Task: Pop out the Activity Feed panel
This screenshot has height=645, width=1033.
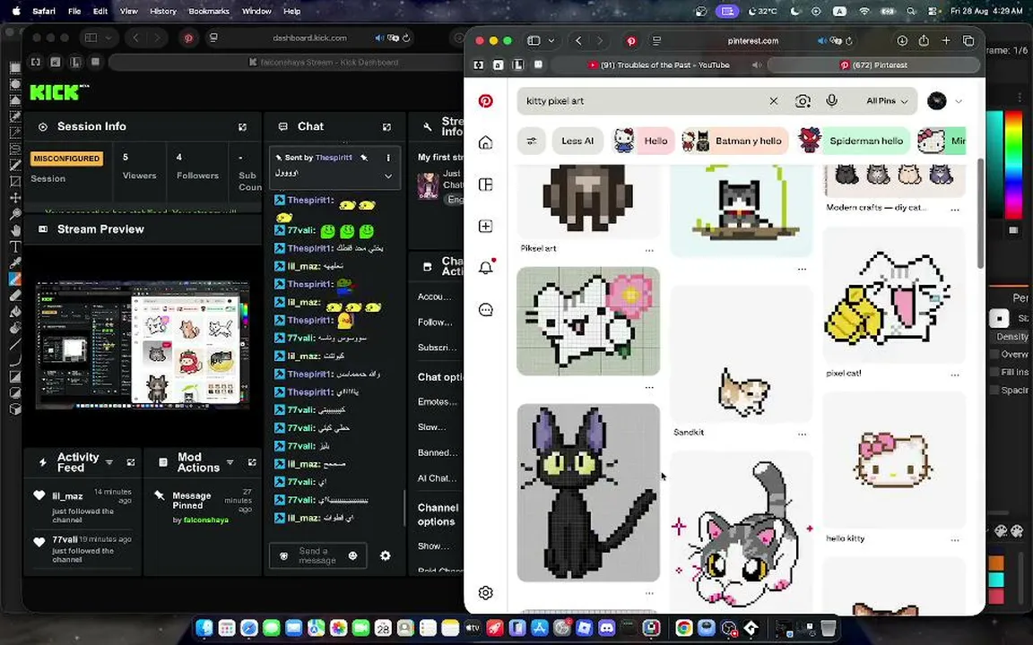Action: click(130, 462)
